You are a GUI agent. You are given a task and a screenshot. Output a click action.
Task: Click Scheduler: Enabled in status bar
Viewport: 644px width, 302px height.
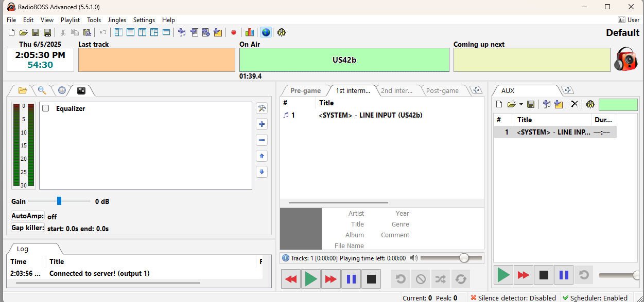point(595,298)
